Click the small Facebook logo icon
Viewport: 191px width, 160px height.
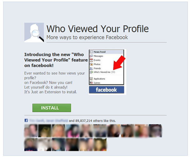point(26,120)
